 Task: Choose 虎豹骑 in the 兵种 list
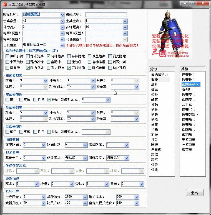[189, 134]
